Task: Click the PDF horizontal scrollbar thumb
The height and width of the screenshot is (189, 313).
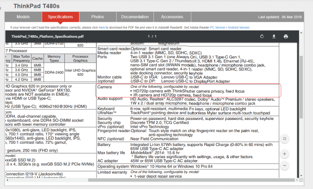Action: click(191, 180)
